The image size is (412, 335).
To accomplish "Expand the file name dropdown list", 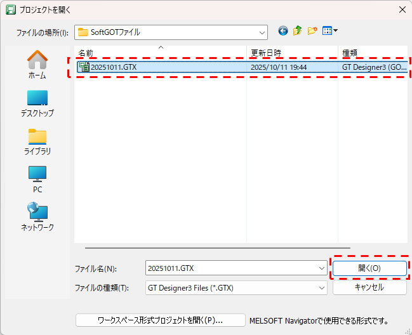I will pos(322,268).
